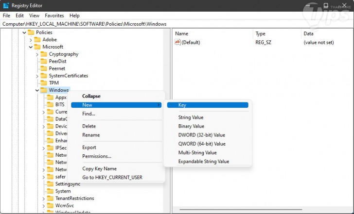Click the tree pane vertical scrollbar

click(167, 121)
